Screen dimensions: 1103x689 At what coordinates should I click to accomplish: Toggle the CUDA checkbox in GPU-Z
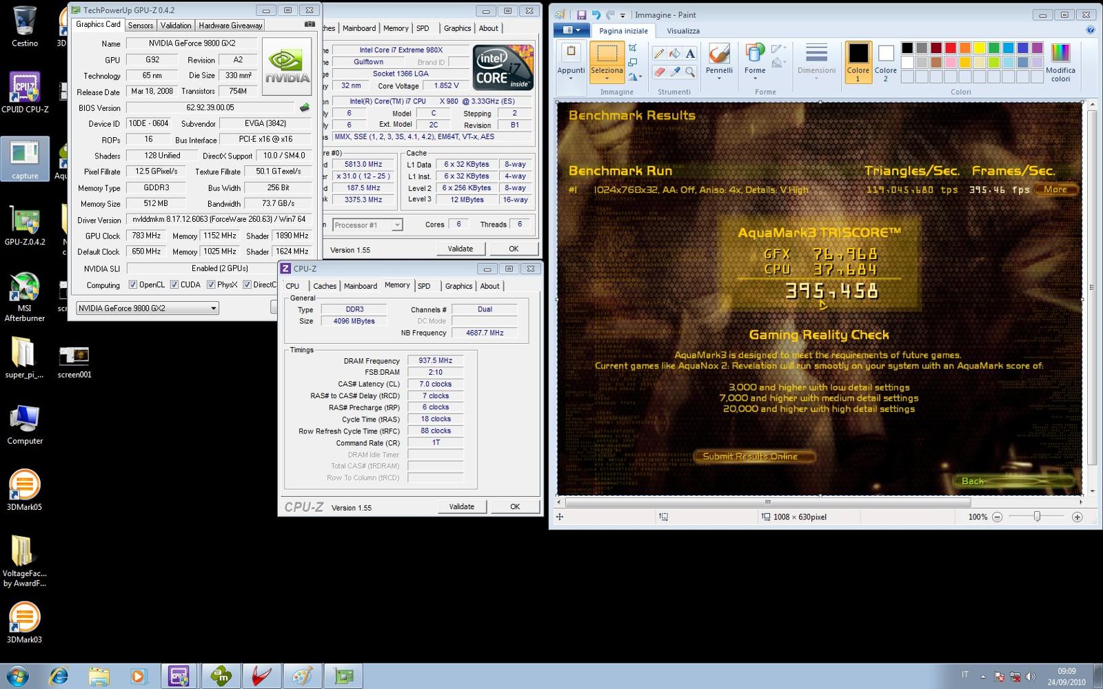click(x=174, y=285)
